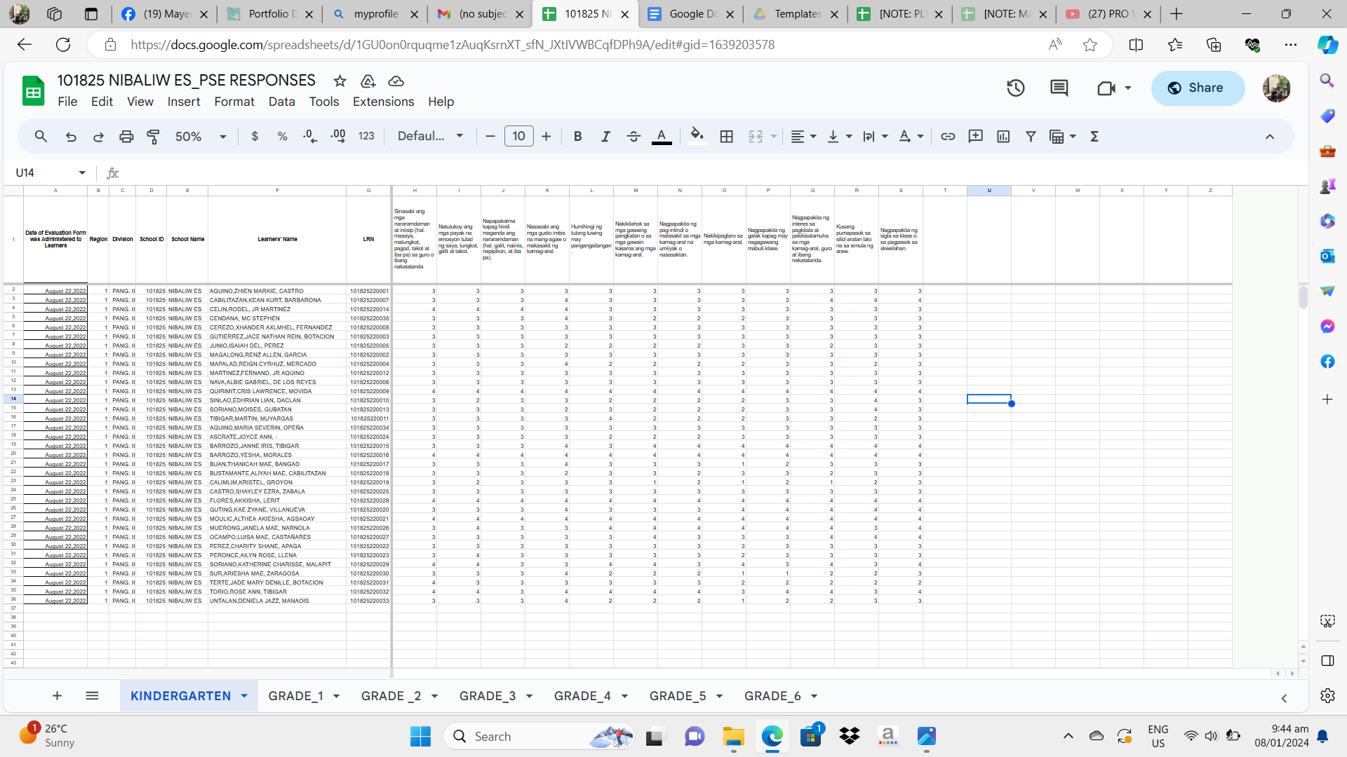This screenshot has height=757, width=1347.
Task: Switch to the GRADE_3 sheet tab
Action: coord(487,696)
